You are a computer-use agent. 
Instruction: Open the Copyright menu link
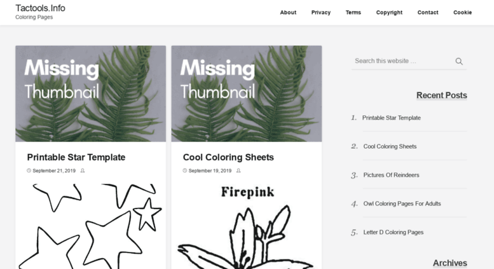(x=389, y=13)
